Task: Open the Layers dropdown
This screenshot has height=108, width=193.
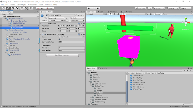Action: tap(173, 8)
